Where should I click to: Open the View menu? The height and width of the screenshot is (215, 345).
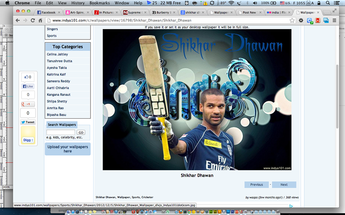tap(62, 3)
